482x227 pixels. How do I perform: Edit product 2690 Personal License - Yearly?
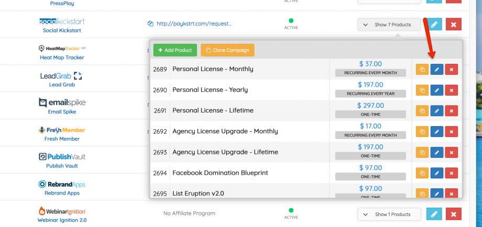point(437,90)
